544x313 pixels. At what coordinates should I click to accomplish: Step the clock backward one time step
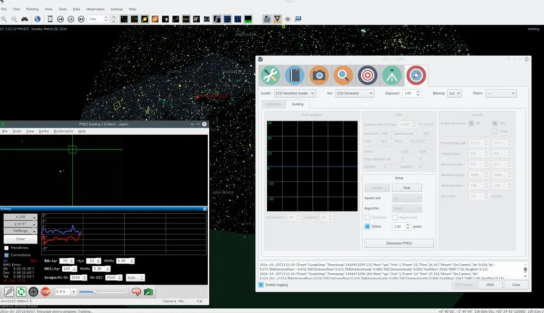point(61,19)
